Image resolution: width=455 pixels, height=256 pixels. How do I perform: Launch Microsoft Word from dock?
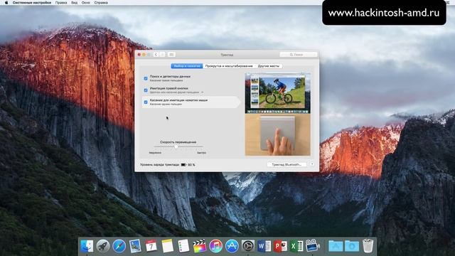(264, 246)
